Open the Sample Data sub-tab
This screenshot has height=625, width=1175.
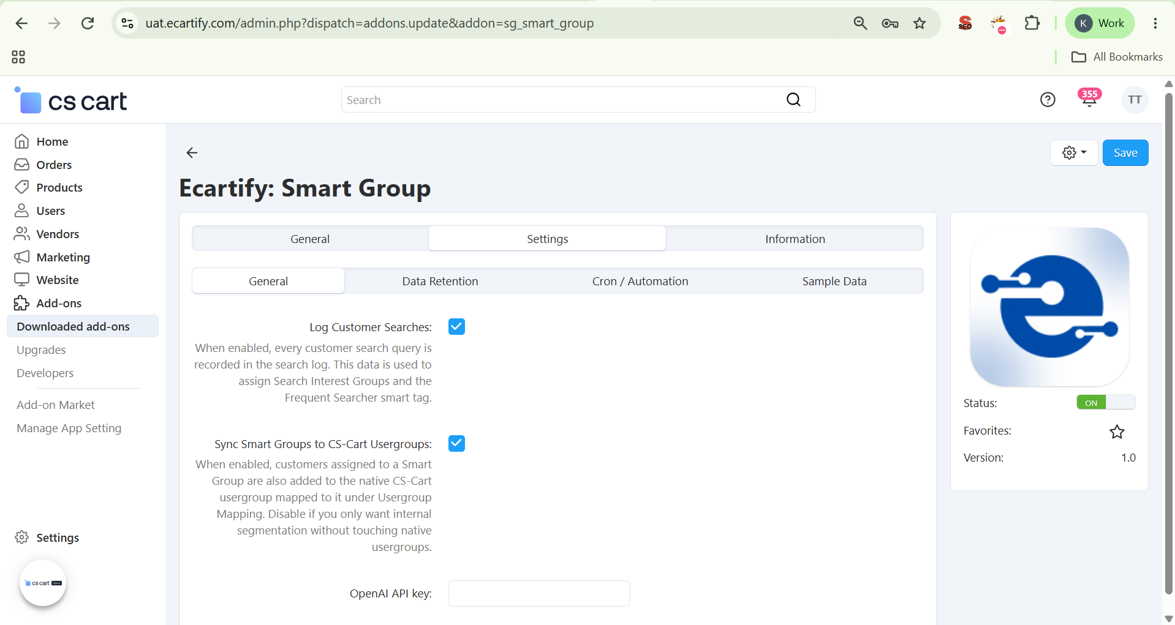click(x=834, y=281)
